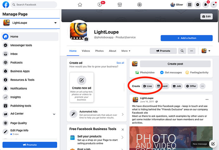Close the Free Facebook Business Tools panel
219x150 pixels.
123,129
